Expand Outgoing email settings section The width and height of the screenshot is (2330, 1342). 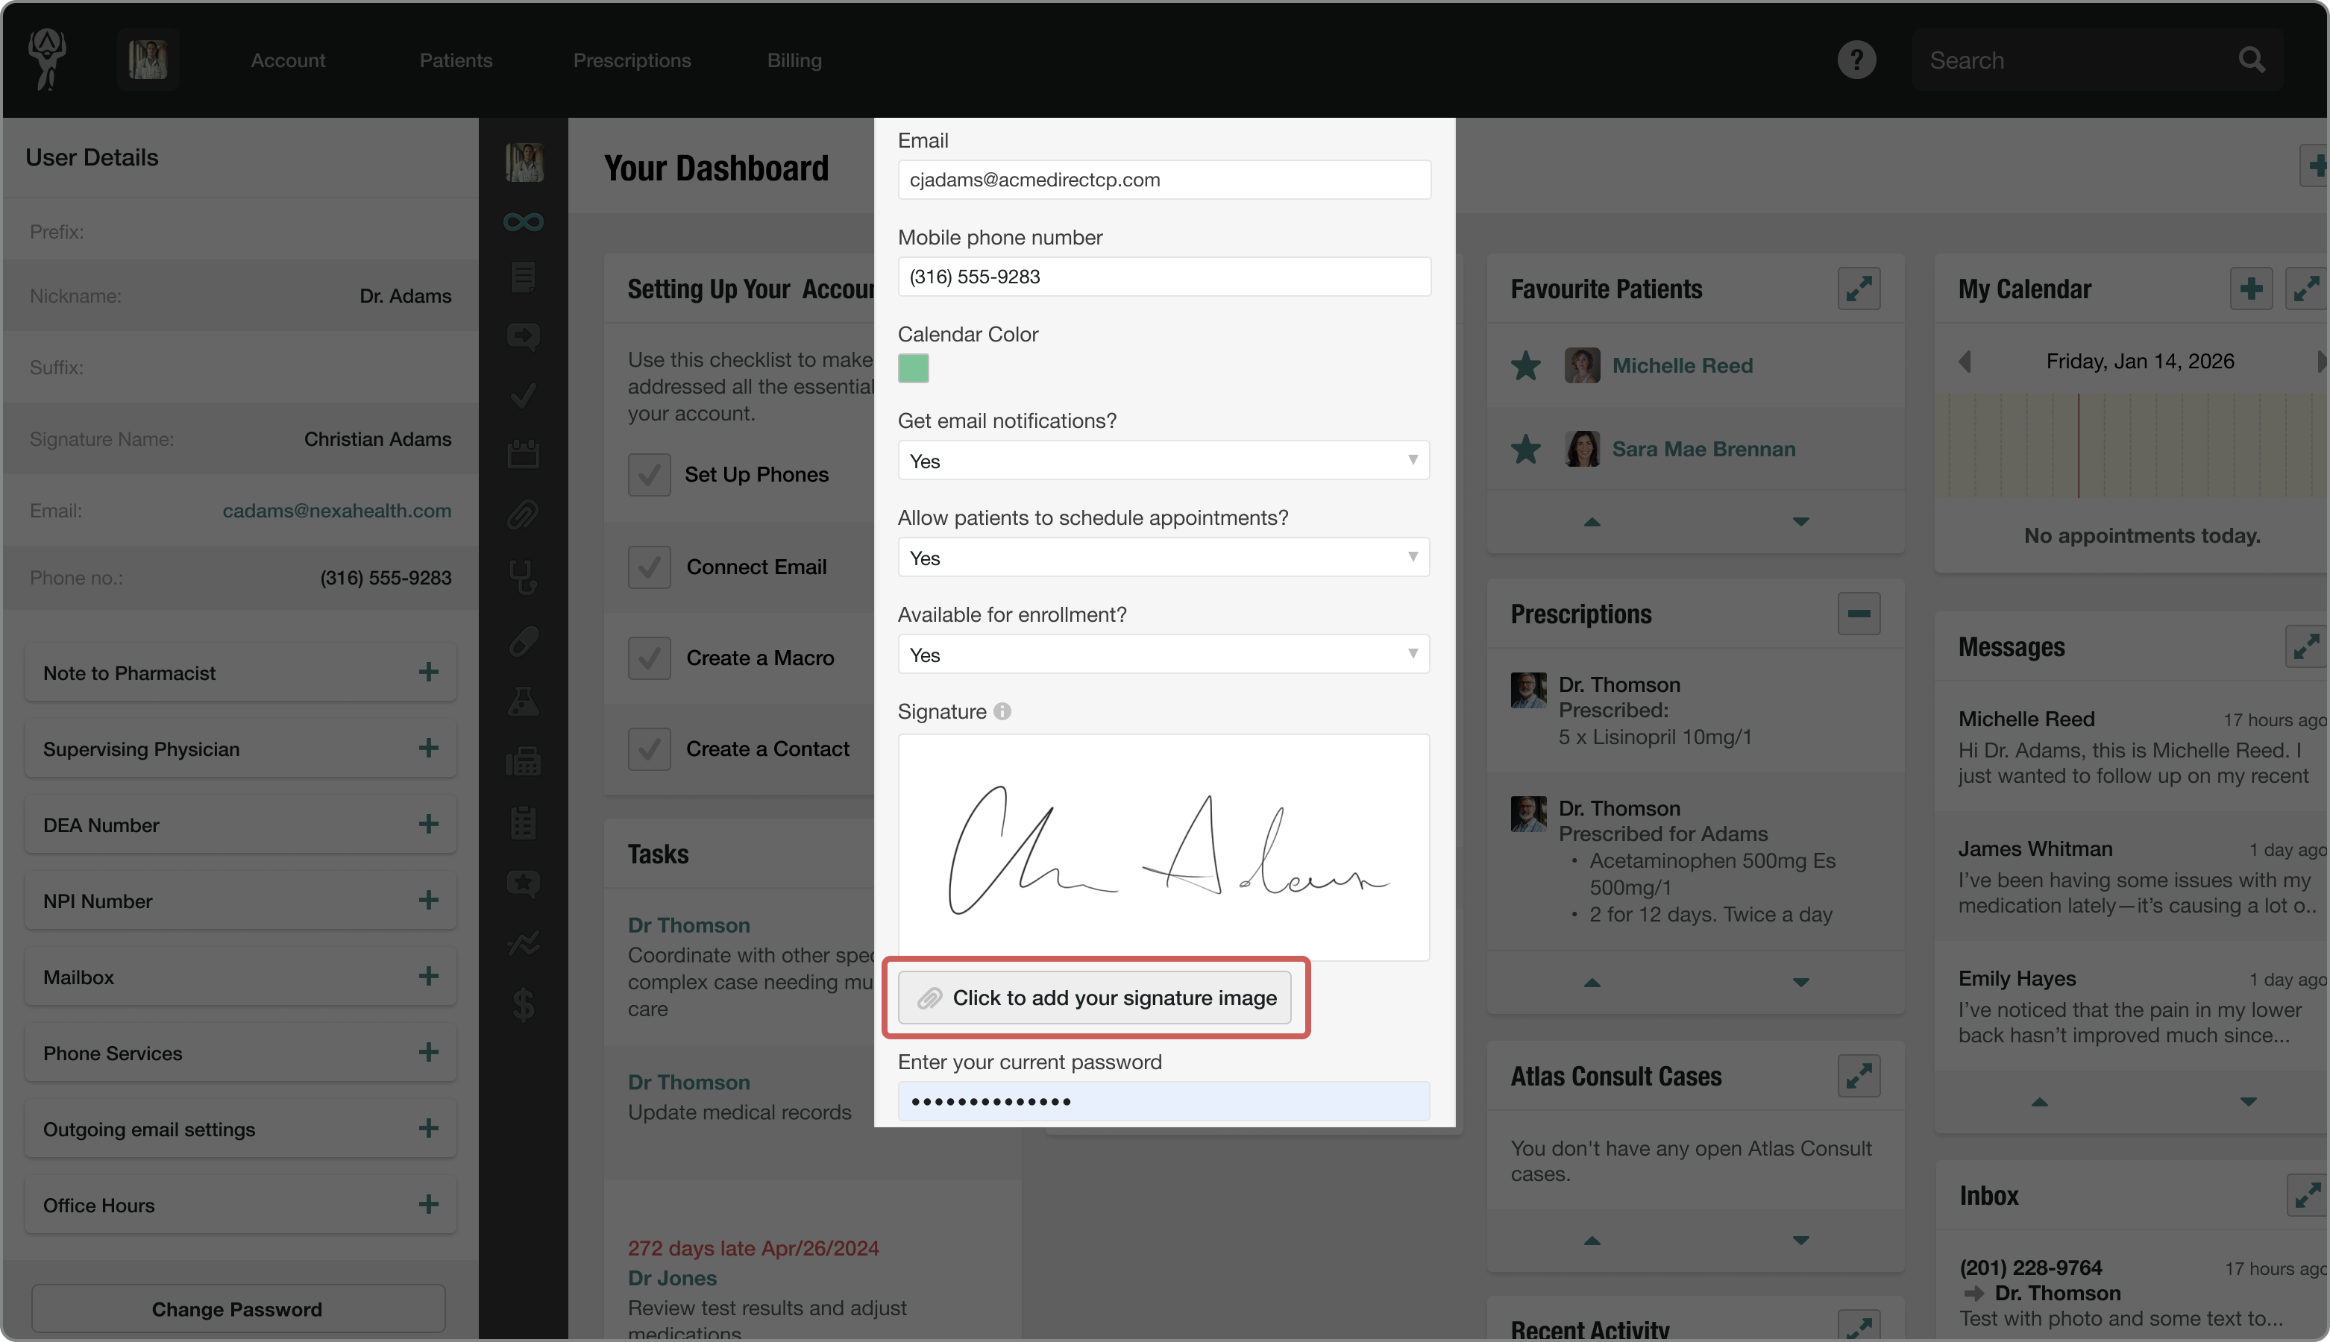coord(429,1128)
